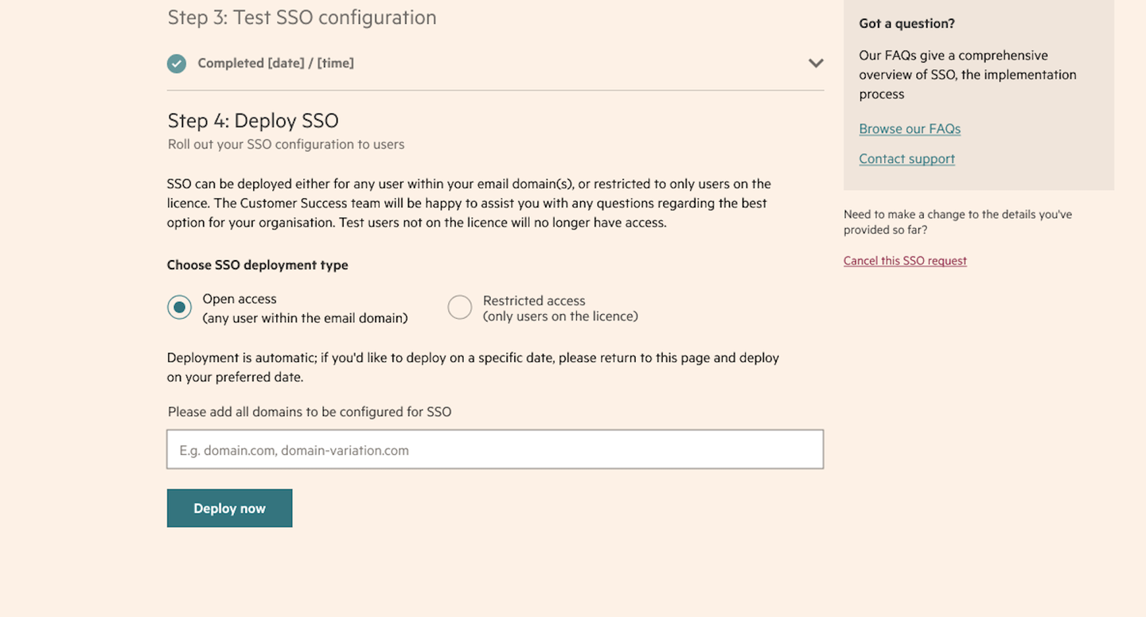Select the Open access radio button
This screenshot has width=1146, height=617.
tap(179, 308)
